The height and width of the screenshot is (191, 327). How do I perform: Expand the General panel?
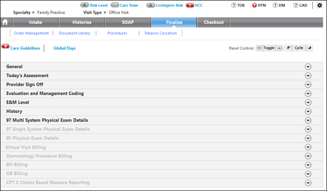tap(308, 67)
